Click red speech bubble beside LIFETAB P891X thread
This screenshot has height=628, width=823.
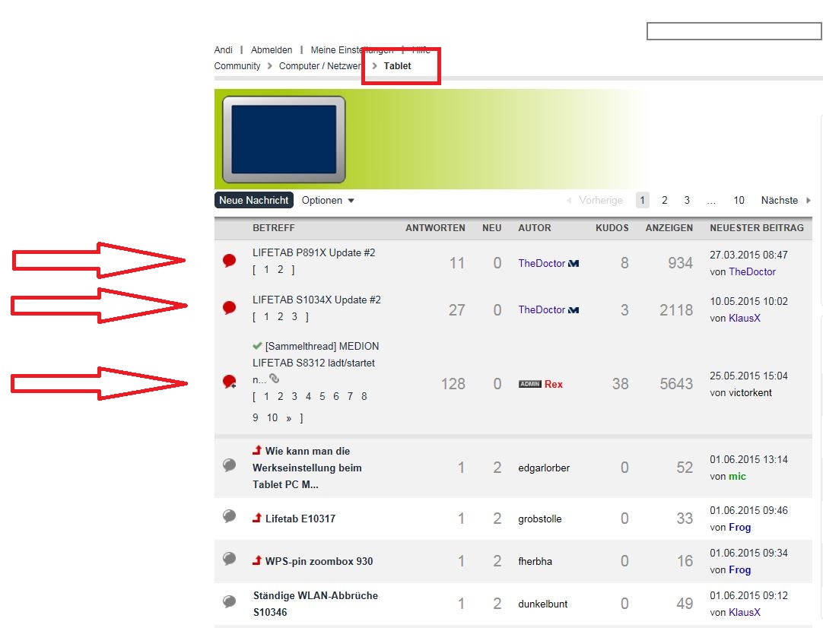(229, 261)
